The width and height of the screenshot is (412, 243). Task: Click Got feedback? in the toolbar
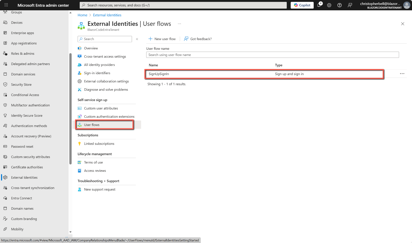pos(198,39)
